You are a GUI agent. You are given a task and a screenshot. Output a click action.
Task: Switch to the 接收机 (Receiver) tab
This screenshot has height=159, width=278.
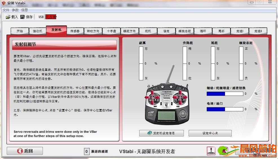tap(37, 31)
